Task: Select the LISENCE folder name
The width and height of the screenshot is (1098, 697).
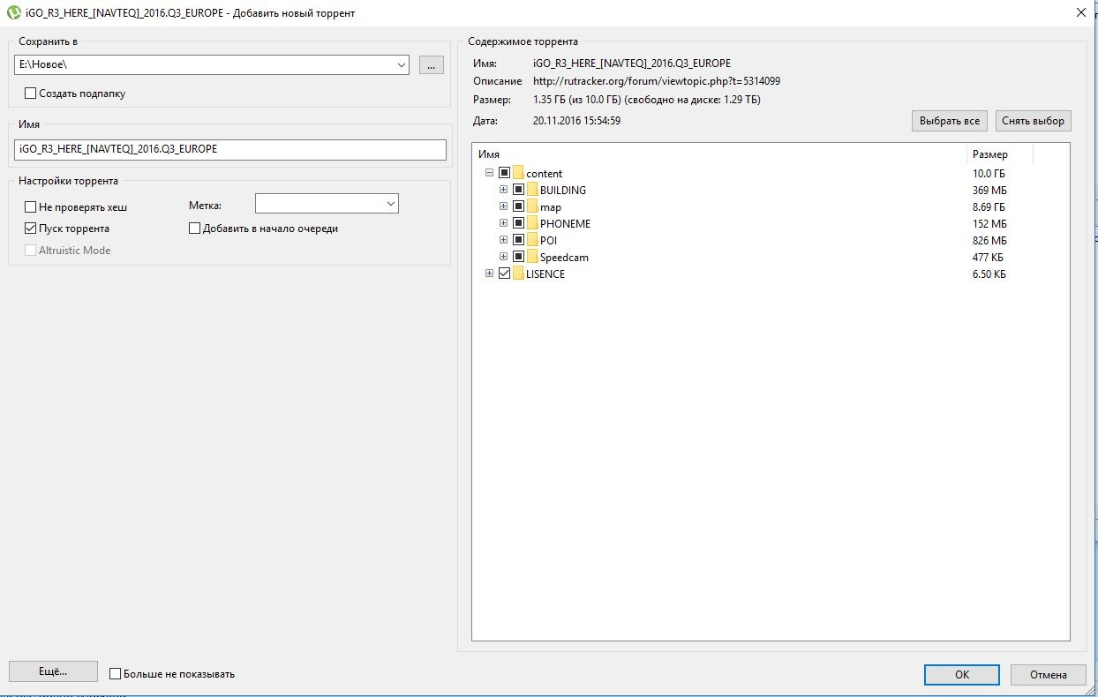Action: (545, 274)
